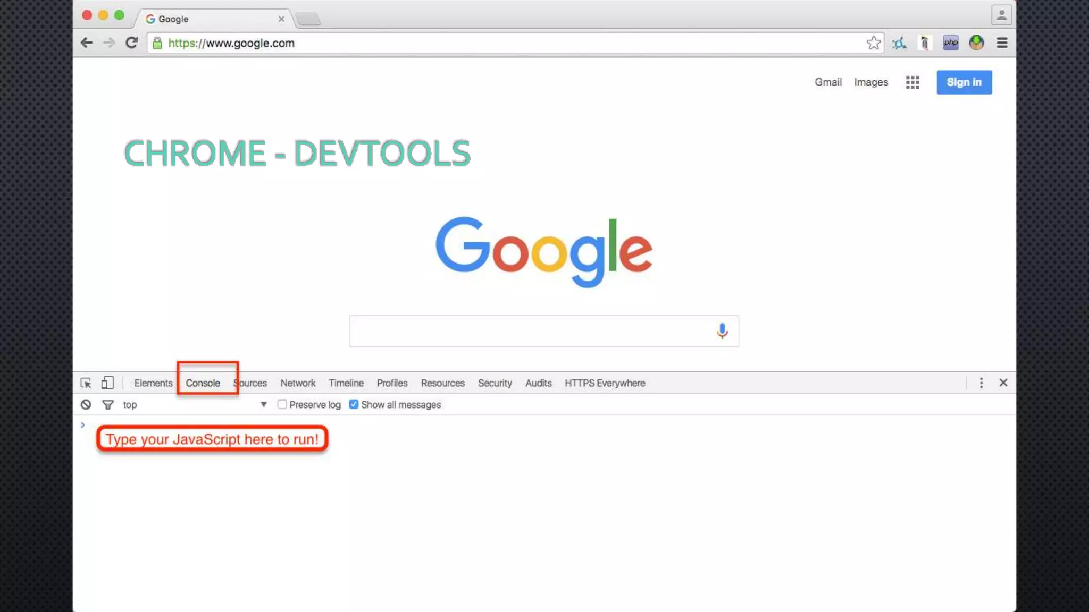Open the Google apps grid
Image resolution: width=1089 pixels, height=612 pixels.
[x=912, y=82]
